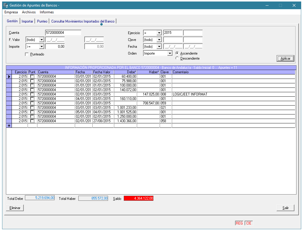
Task: Open the Importe operator dropdown
Action: [x=42, y=47]
